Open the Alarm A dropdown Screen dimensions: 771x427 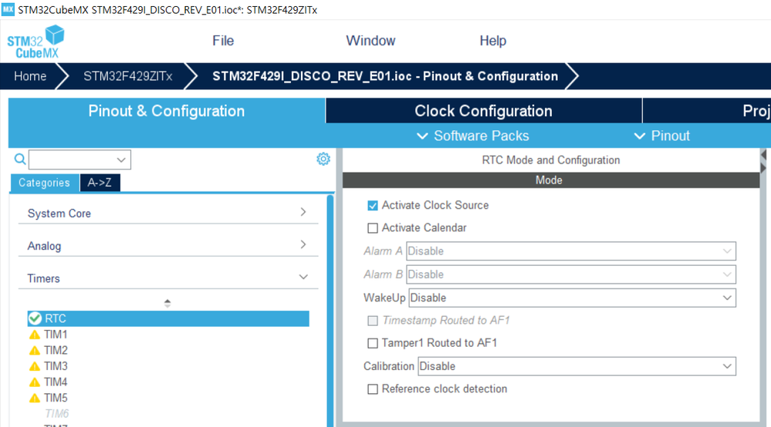point(571,250)
